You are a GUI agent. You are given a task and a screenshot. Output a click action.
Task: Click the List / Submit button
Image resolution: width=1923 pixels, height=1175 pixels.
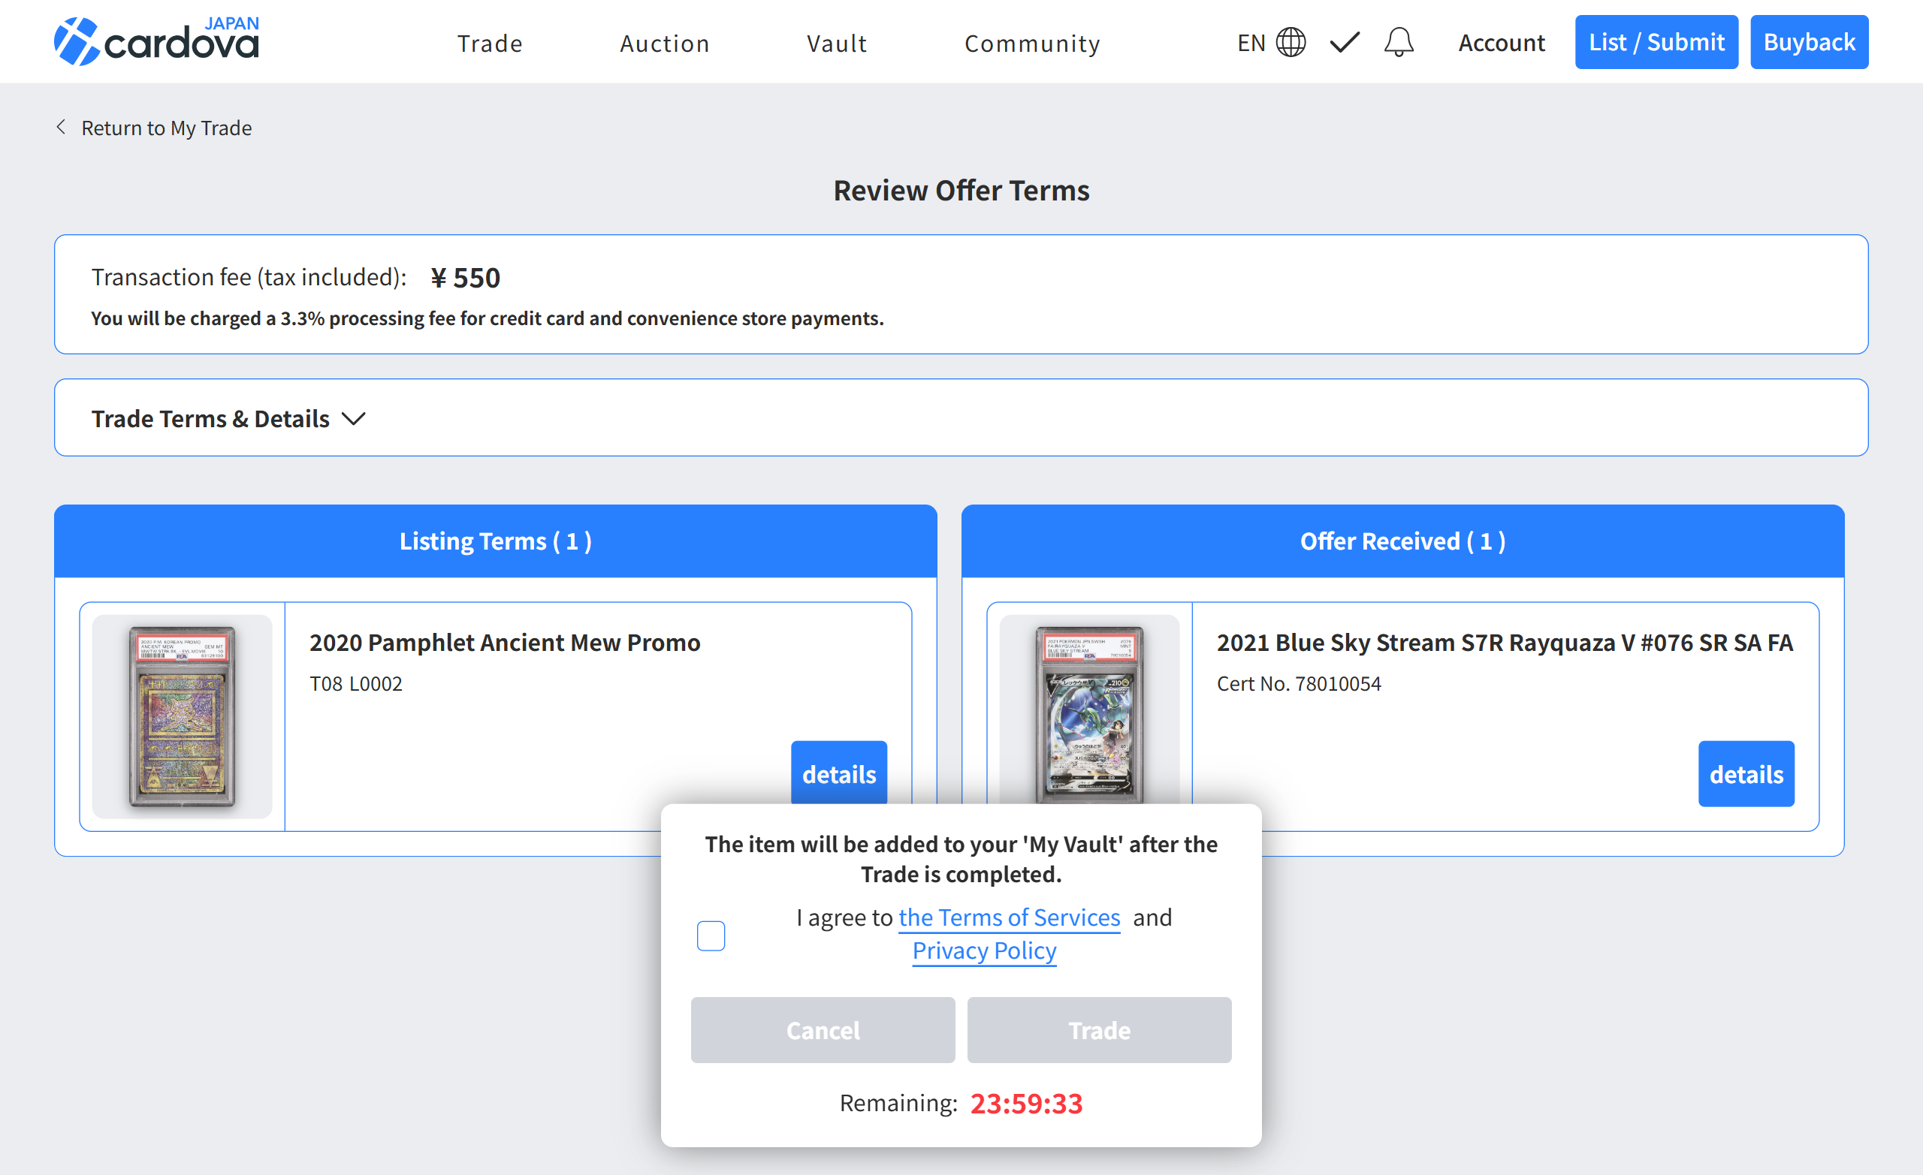point(1656,42)
